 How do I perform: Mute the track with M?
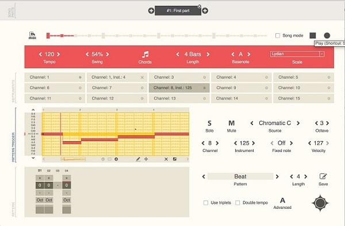point(232,123)
